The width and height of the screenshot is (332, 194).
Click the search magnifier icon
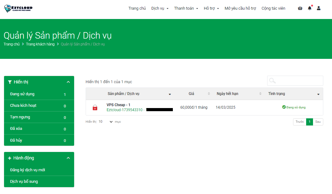tap(273, 81)
